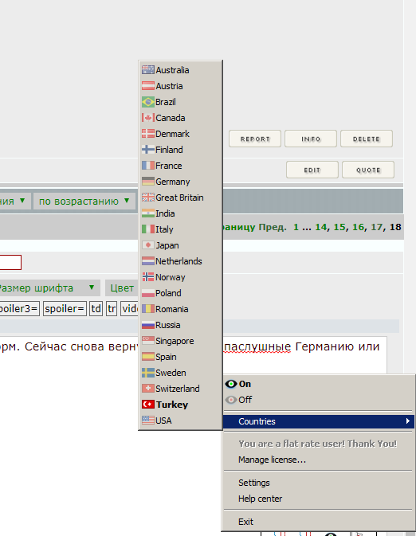The image size is (416, 536).
Task: Click the USA flag icon
Action: coord(148,420)
